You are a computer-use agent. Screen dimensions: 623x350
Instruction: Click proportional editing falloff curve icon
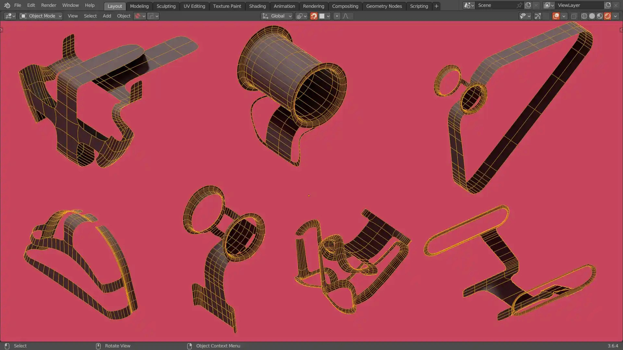(x=346, y=16)
